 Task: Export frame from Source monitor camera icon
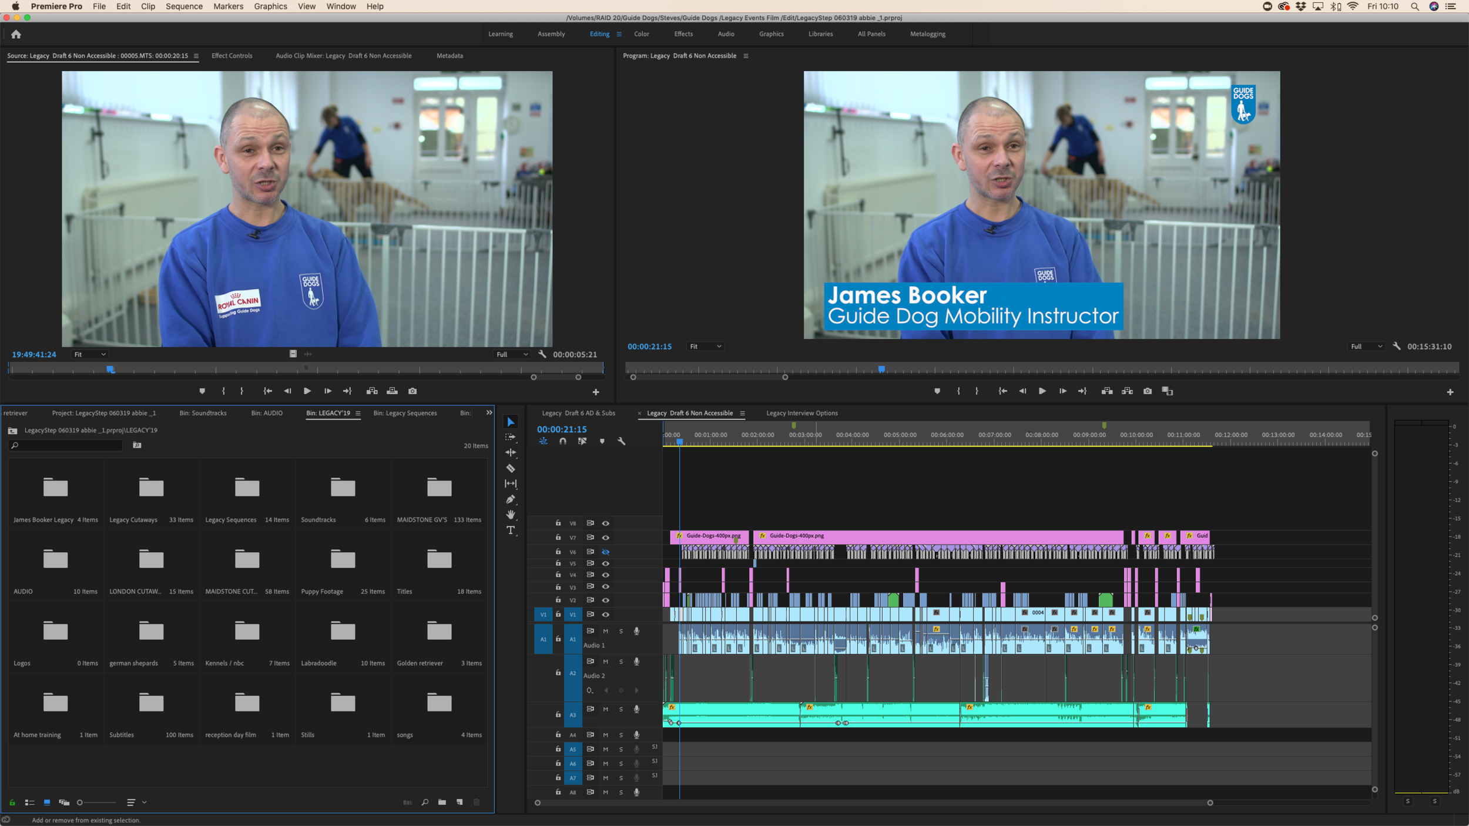pos(412,391)
